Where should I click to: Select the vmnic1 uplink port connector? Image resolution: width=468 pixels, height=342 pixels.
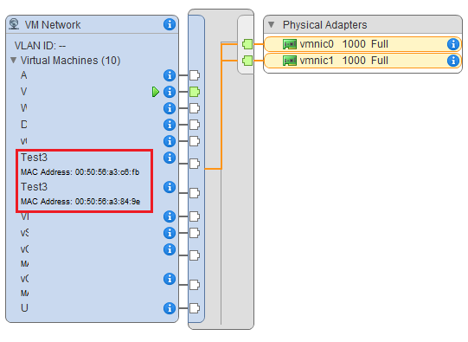click(x=247, y=61)
